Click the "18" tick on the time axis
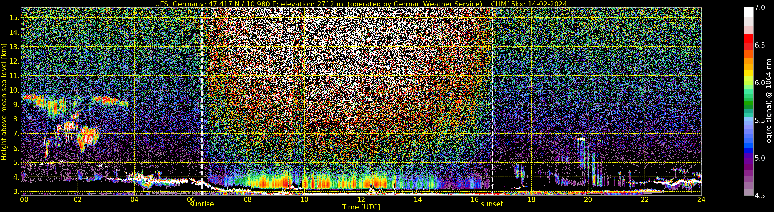The width and height of the screenshot is (774, 212). point(531,199)
